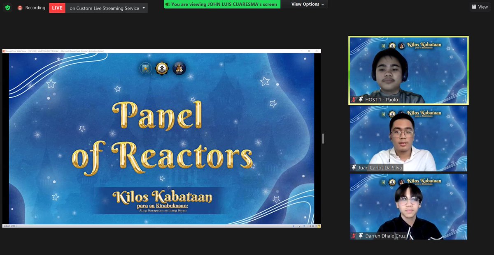Click muted microphone icon on HOST 1 - Paolo

tap(354, 100)
